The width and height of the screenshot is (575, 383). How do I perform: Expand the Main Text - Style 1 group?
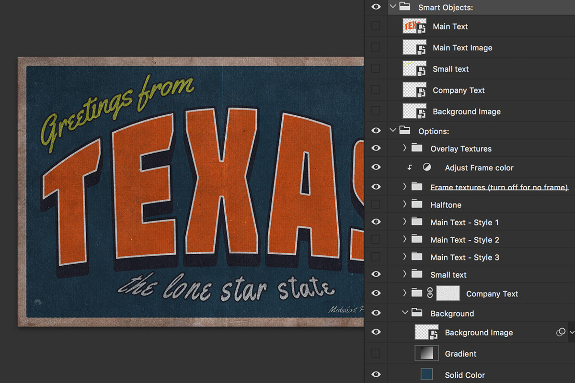click(x=405, y=222)
